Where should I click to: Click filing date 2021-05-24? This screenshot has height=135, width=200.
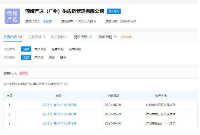[113, 114]
